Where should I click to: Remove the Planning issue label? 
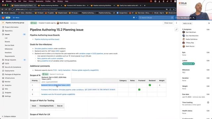tap(193, 64)
